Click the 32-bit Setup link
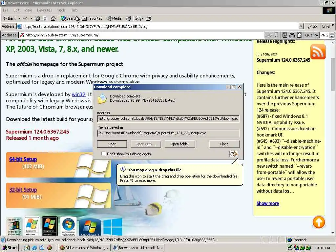This screenshot has height=252, width=336. coord(23,190)
